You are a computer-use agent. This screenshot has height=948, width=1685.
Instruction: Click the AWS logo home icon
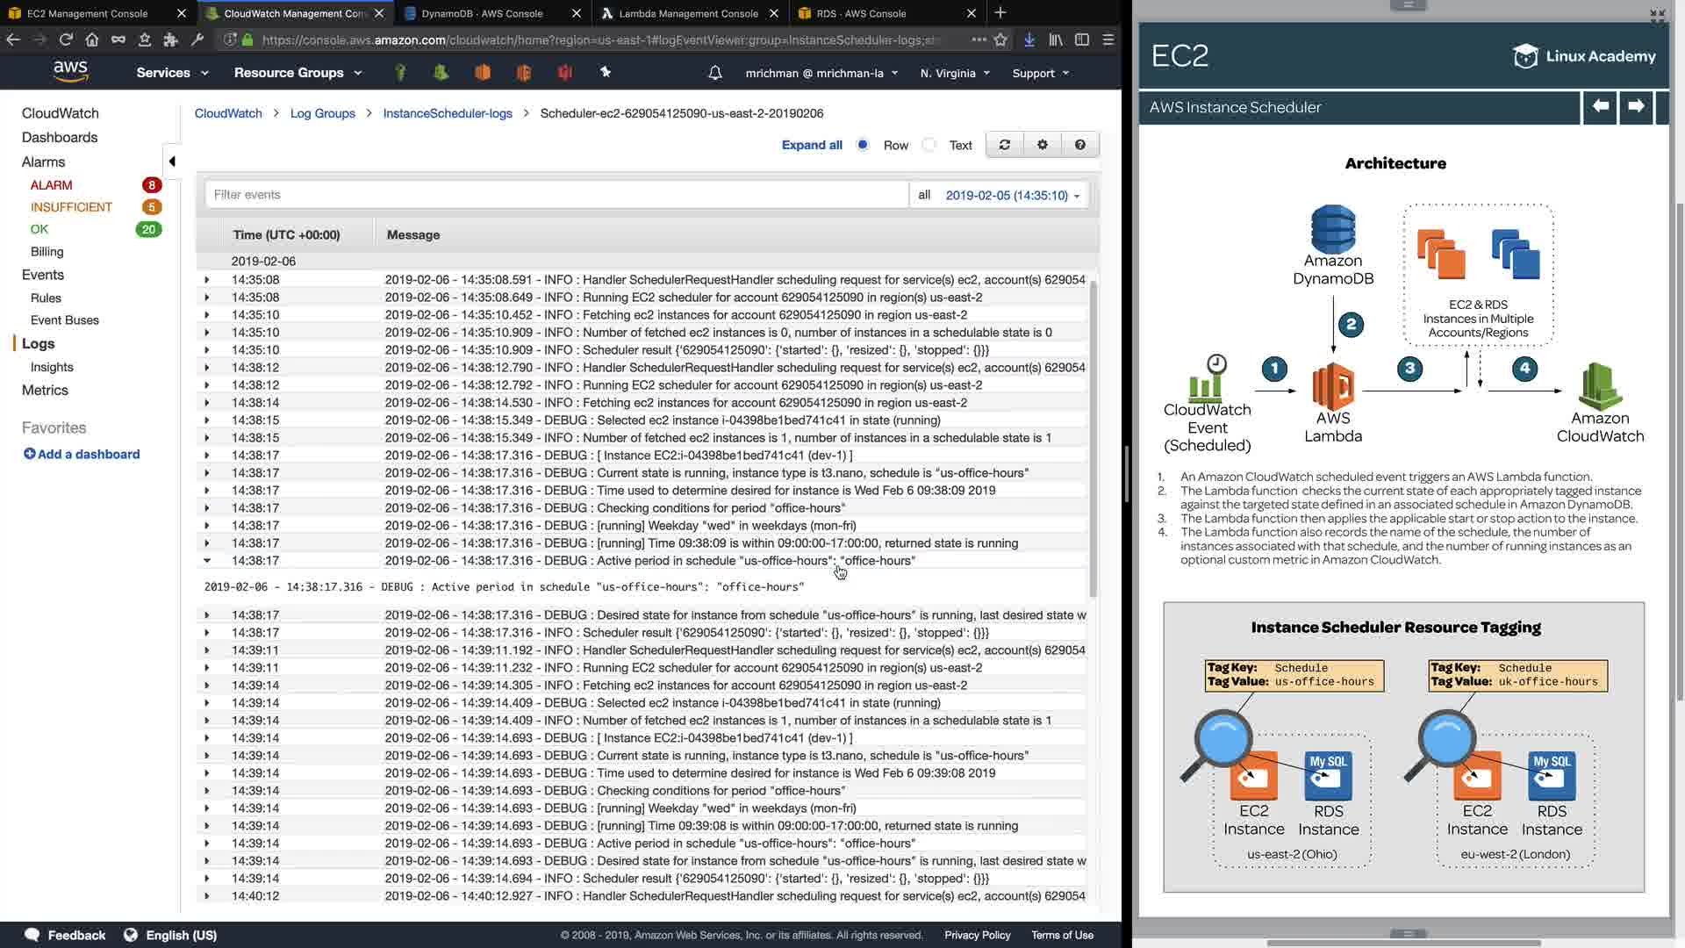(70, 71)
